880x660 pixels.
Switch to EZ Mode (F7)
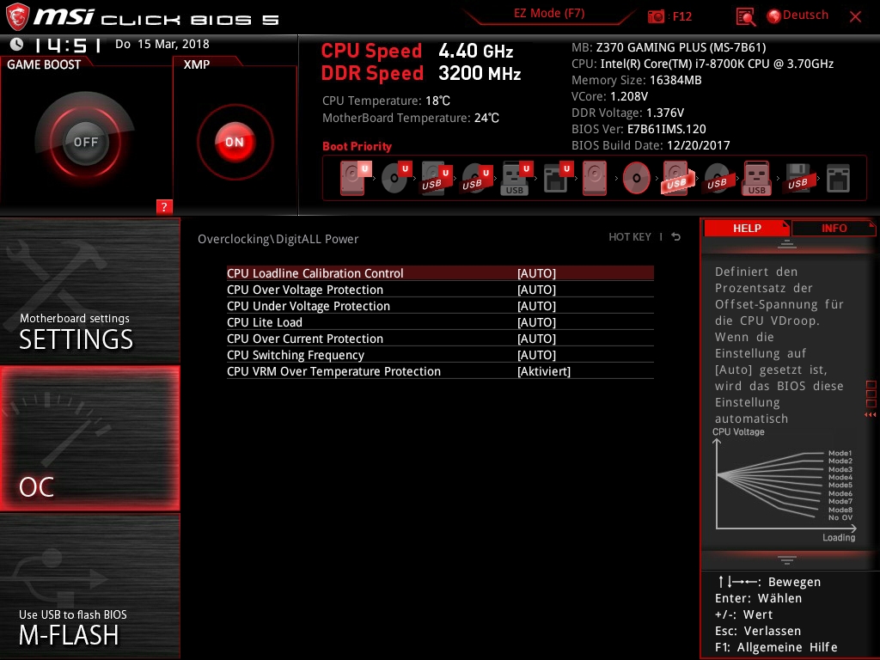coord(549,13)
